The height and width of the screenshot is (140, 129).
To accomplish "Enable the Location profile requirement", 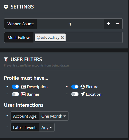I will pyautogui.click(x=75, y=94).
